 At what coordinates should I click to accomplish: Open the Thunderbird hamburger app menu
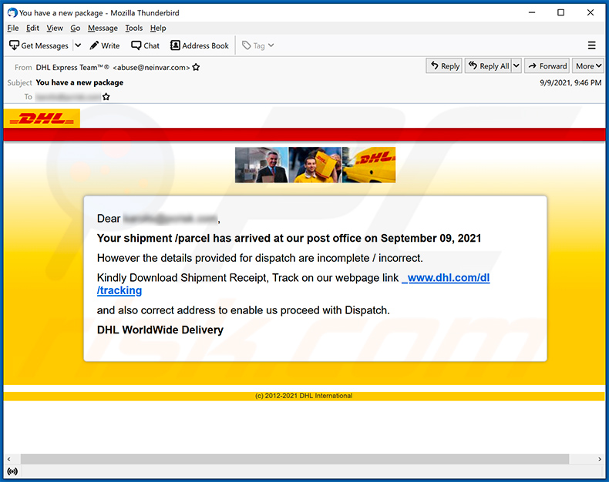click(x=591, y=45)
